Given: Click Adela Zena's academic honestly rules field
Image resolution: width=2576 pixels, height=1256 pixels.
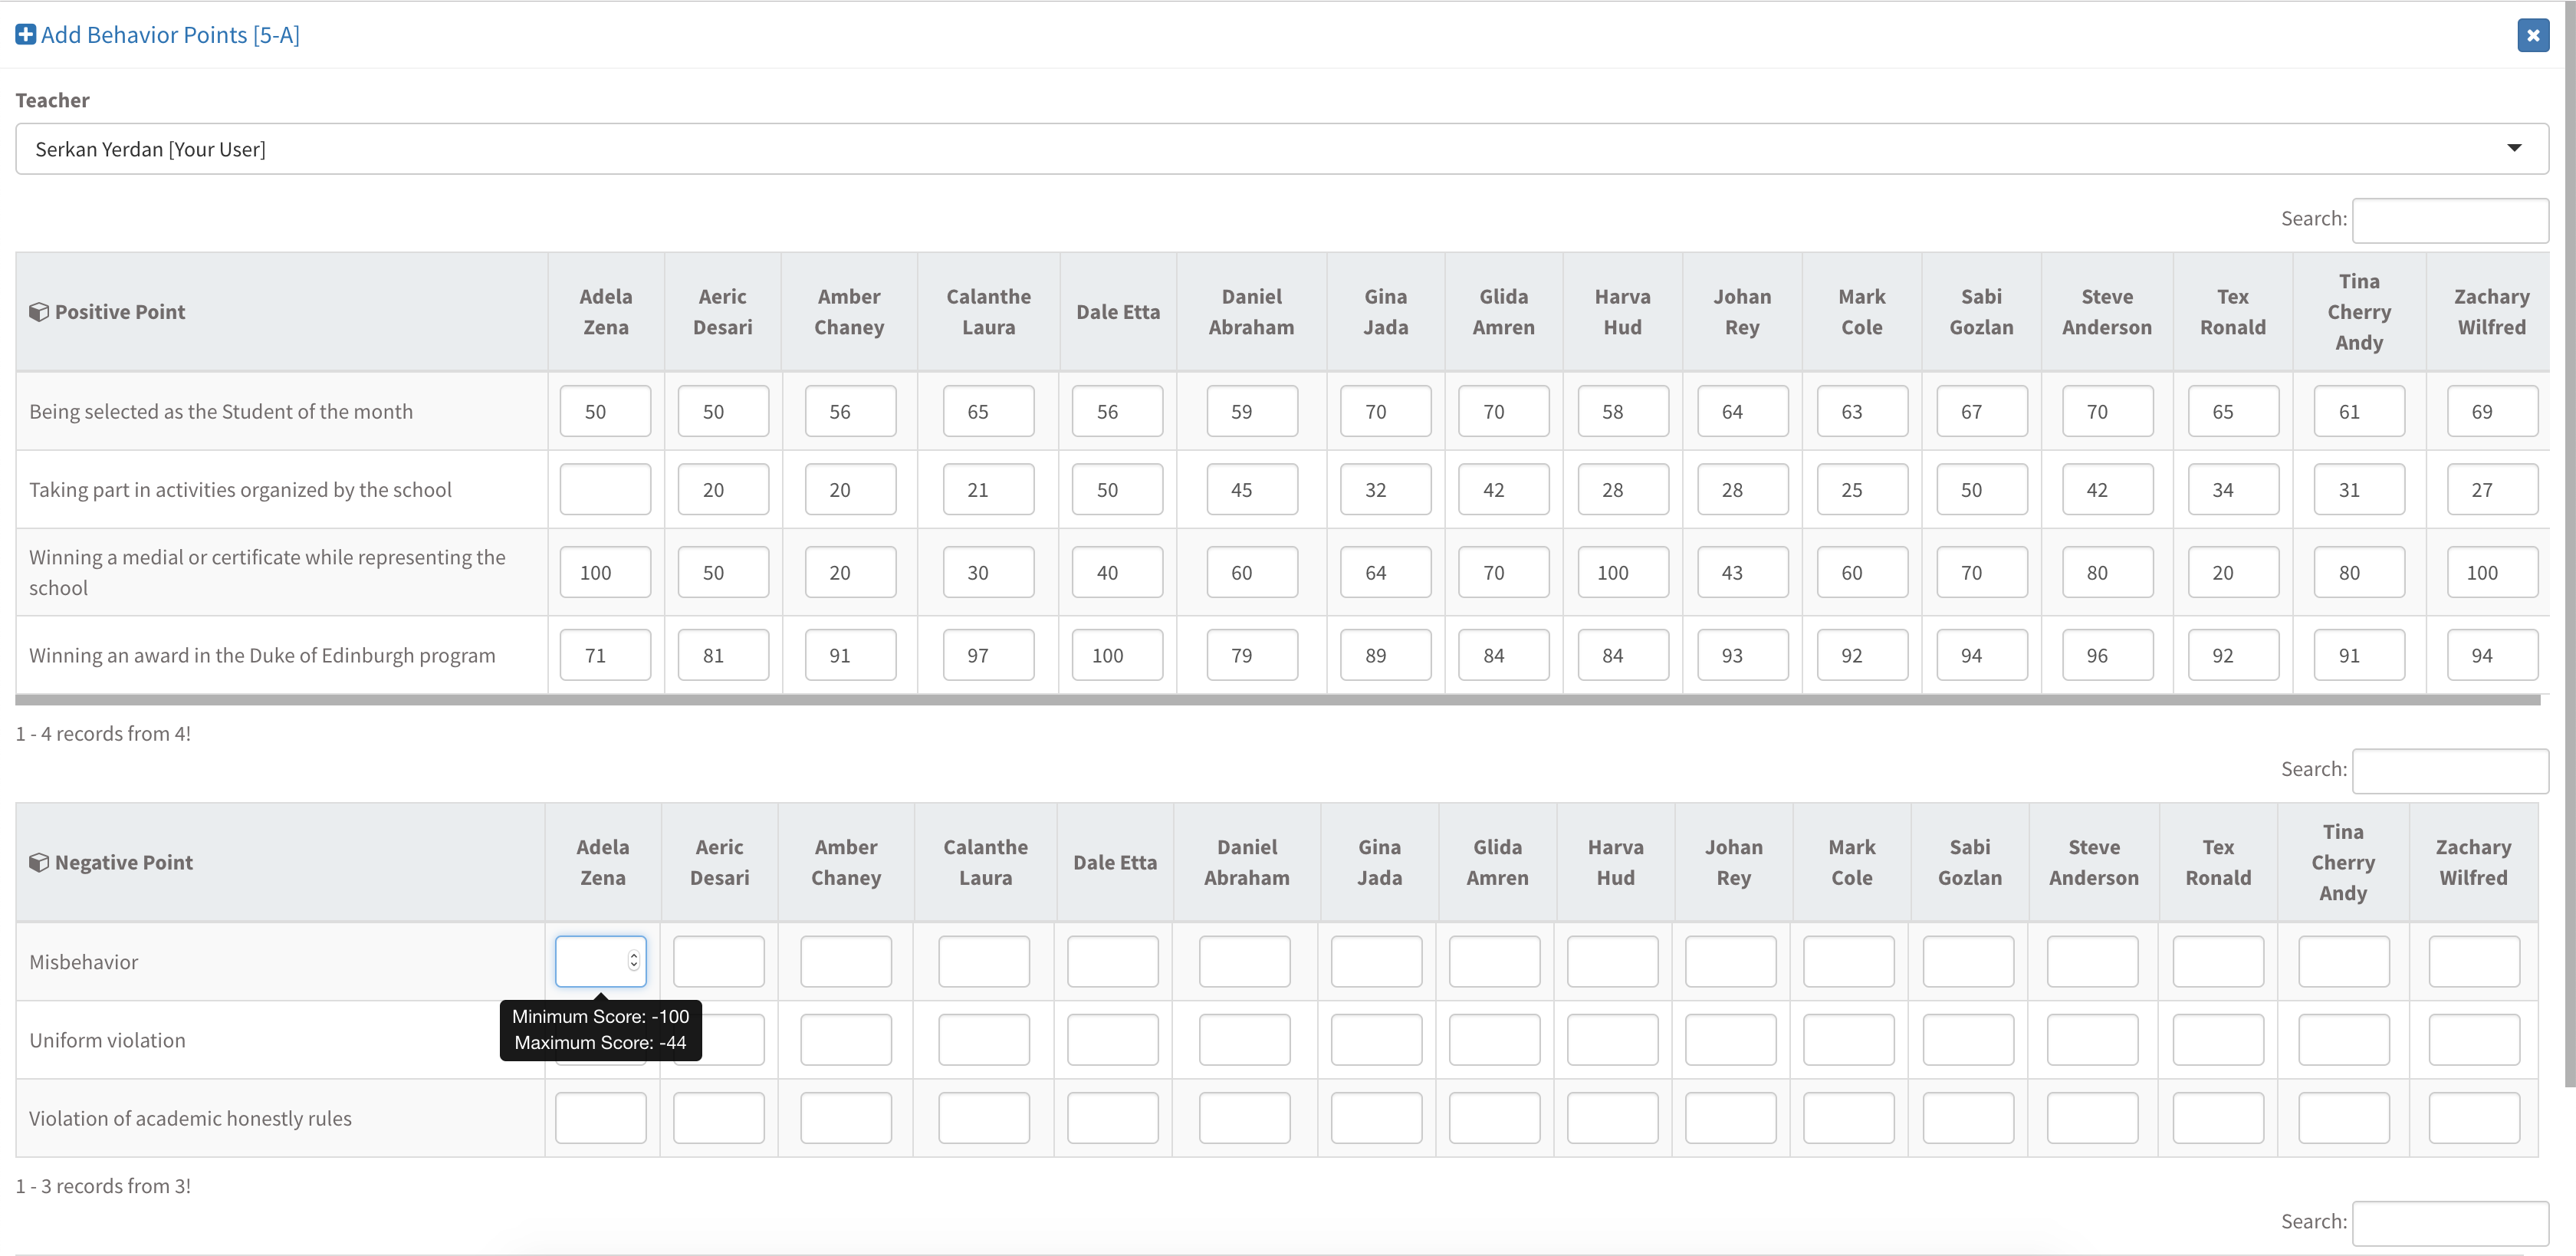Looking at the screenshot, I should point(600,1117).
